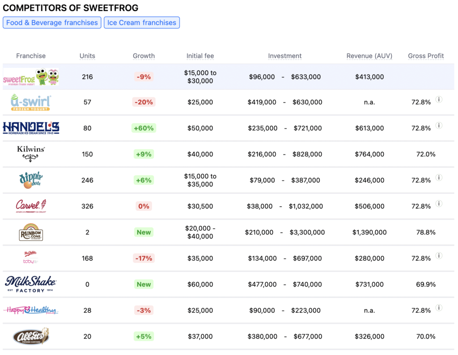
Task: Click the Initial fee column header
Action: pyautogui.click(x=200, y=56)
